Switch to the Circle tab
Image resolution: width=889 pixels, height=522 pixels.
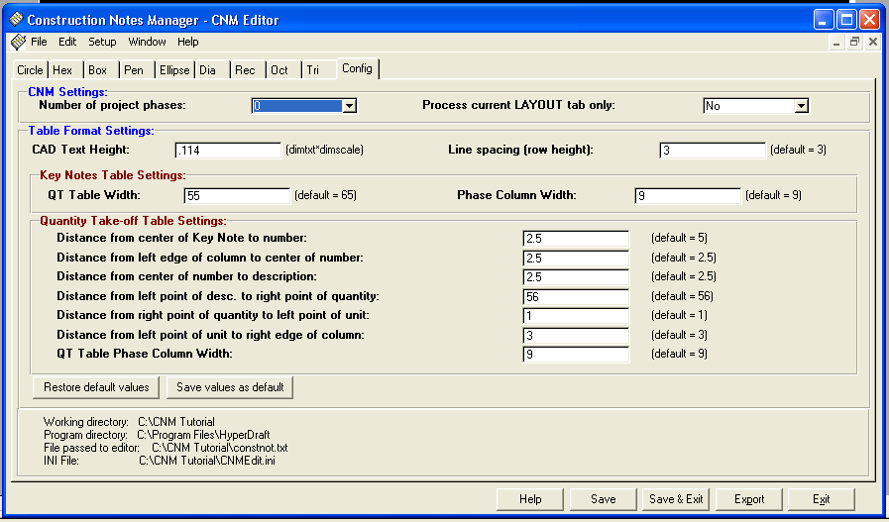[30, 70]
